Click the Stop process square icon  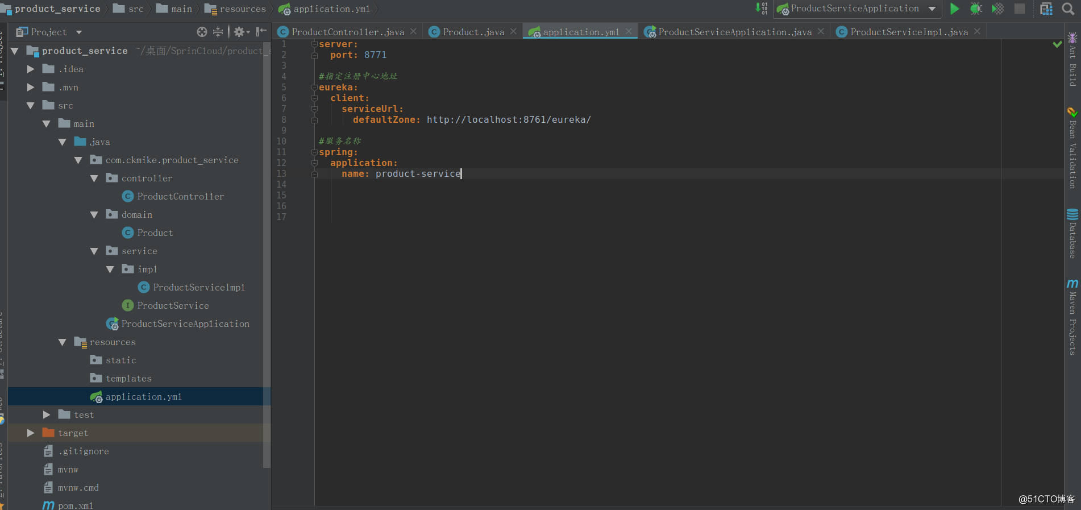pos(1020,9)
